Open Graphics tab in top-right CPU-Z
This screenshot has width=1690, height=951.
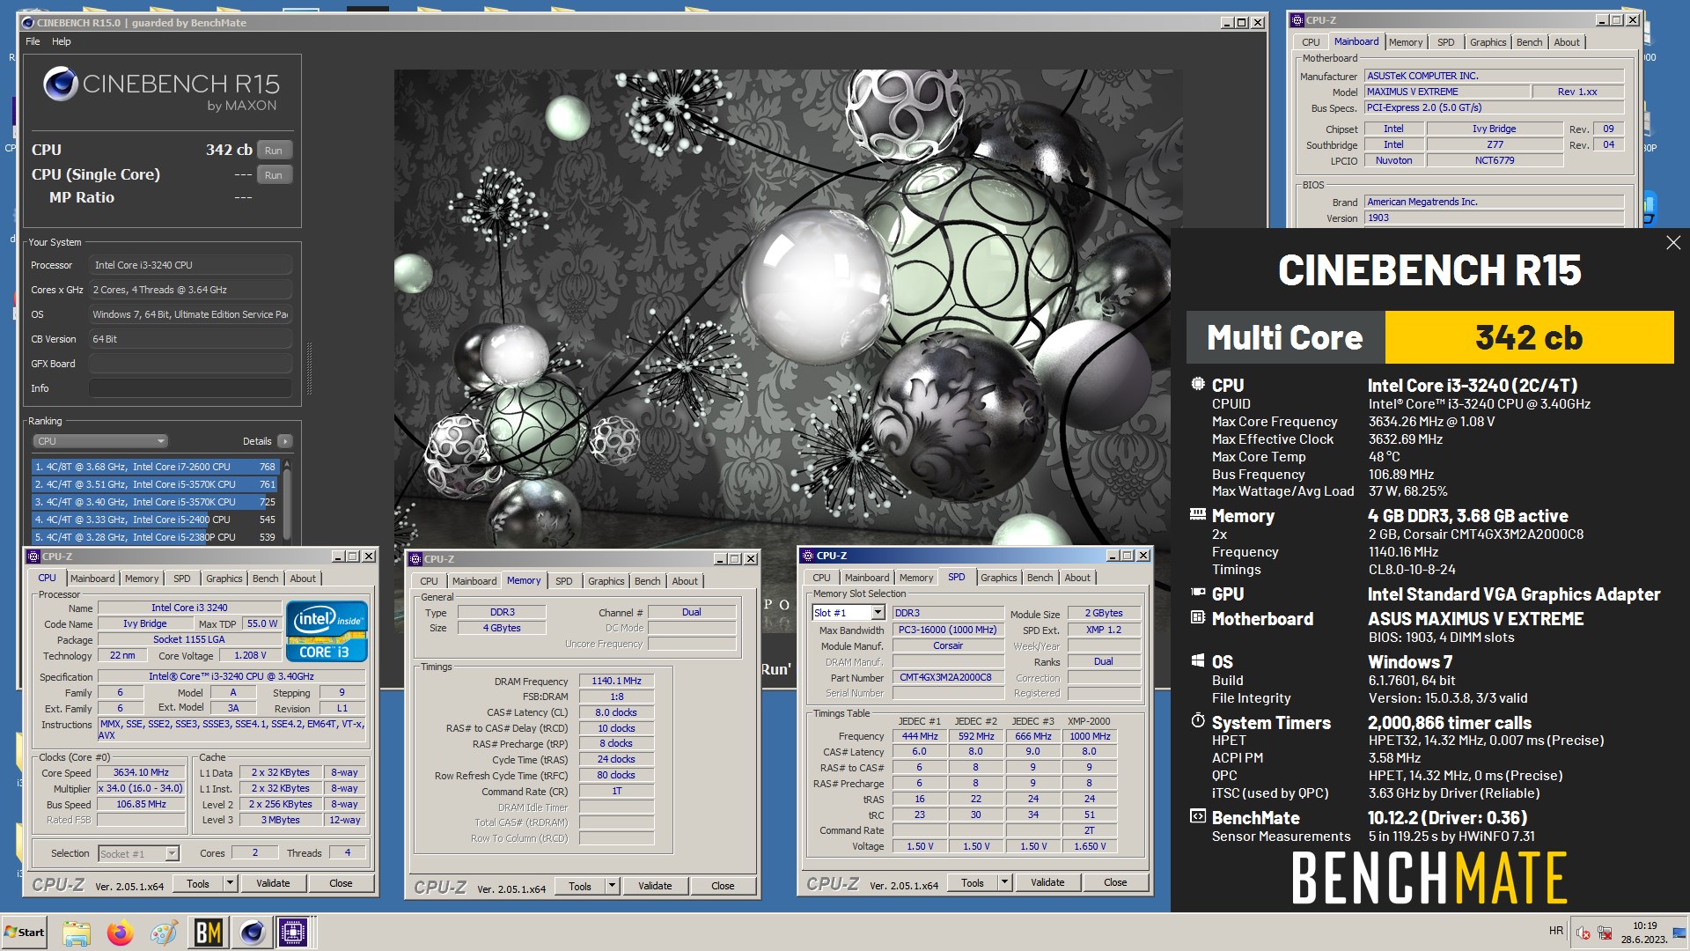tap(1488, 42)
